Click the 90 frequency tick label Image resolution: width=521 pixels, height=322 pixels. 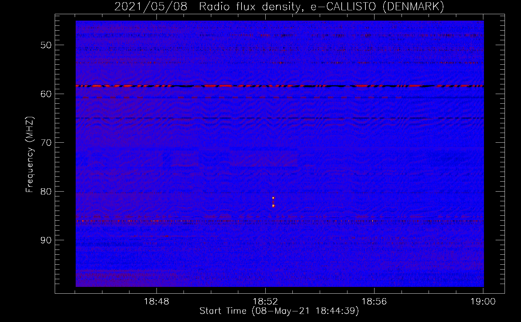(x=46, y=241)
